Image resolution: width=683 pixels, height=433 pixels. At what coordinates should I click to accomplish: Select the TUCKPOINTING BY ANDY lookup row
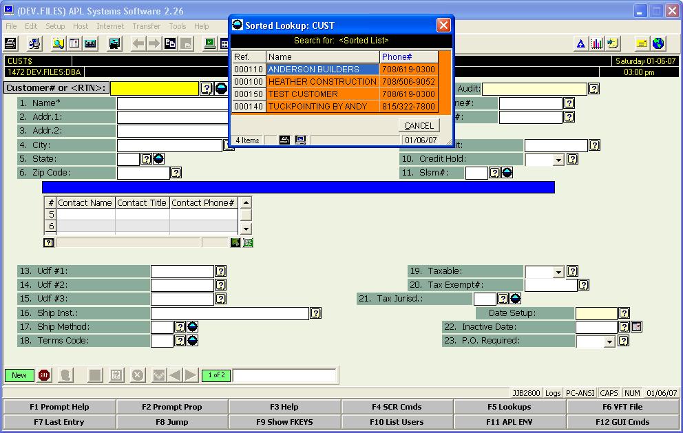click(x=335, y=106)
